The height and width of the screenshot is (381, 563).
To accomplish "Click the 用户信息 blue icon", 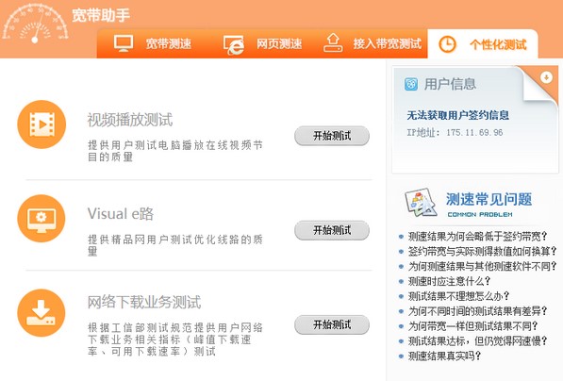I will pyautogui.click(x=411, y=84).
